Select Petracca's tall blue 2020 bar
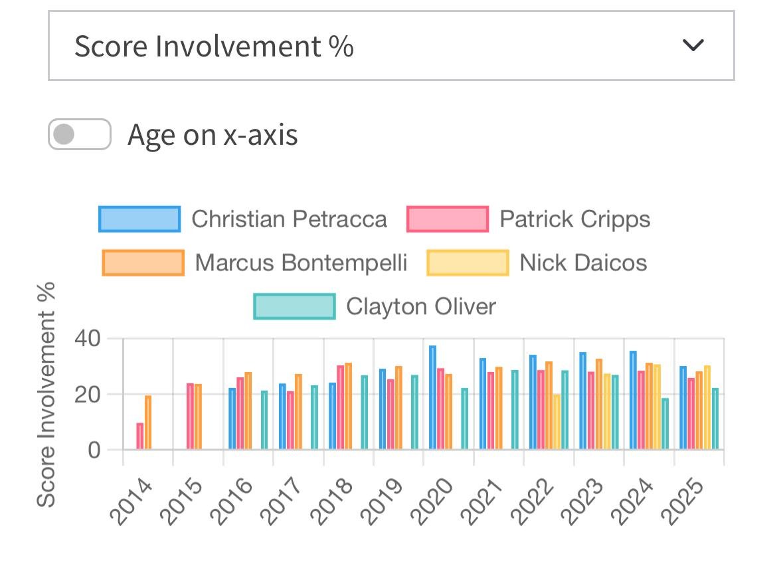Screen dimensions: 783x568 point(432,397)
